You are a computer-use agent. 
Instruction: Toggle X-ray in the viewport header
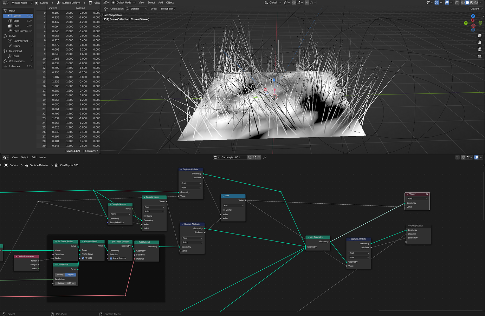click(x=457, y=2)
